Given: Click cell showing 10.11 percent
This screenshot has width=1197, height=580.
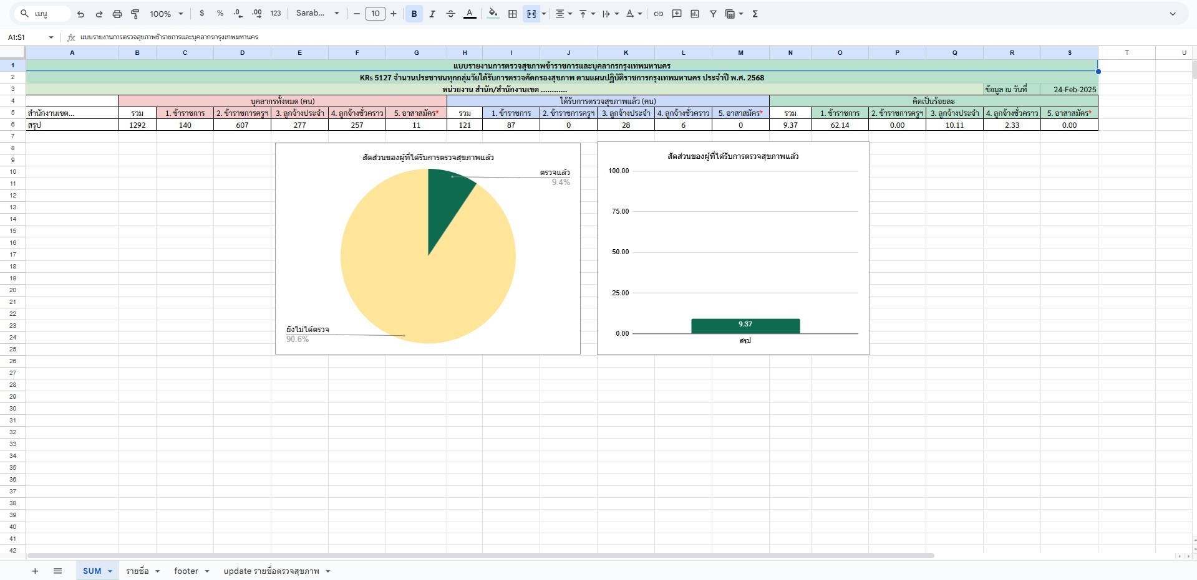Looking at the screenshot, I should pyautogui.click(x=954, y=125).
